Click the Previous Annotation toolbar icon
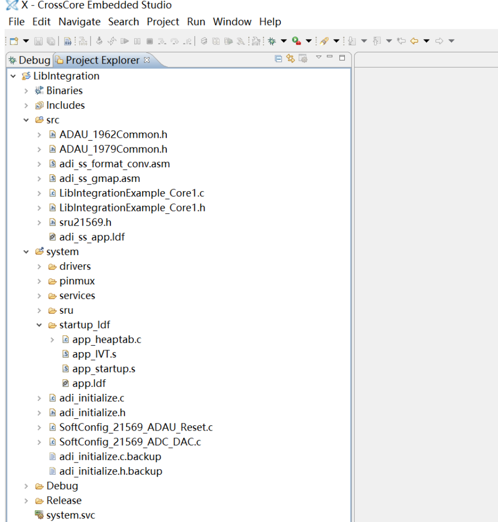Screen dimensions: 498x522 pos(377,41)
